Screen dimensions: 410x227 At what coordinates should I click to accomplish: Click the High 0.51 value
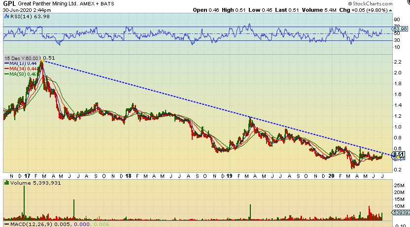(x=234, y=10)
